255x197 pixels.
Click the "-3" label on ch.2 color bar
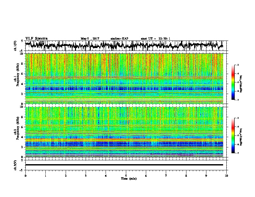point(237,118)
